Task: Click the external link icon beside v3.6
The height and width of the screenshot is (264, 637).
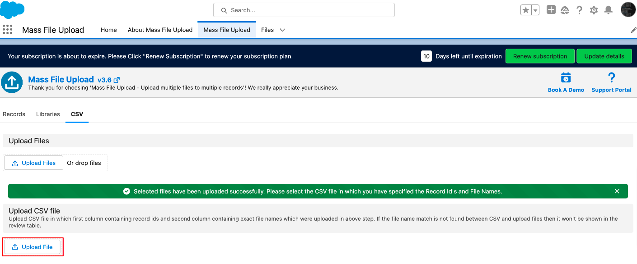Action: (x=117, y=80)
